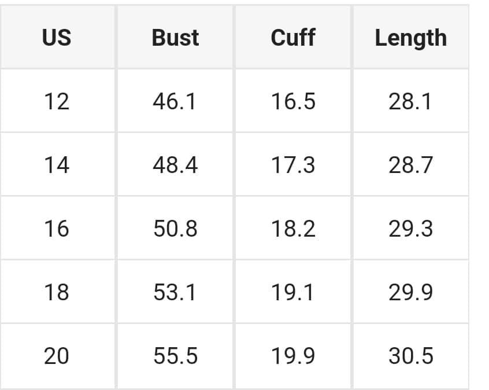
Task: Click the 28.7 length cell
Action: coord(410,165)
